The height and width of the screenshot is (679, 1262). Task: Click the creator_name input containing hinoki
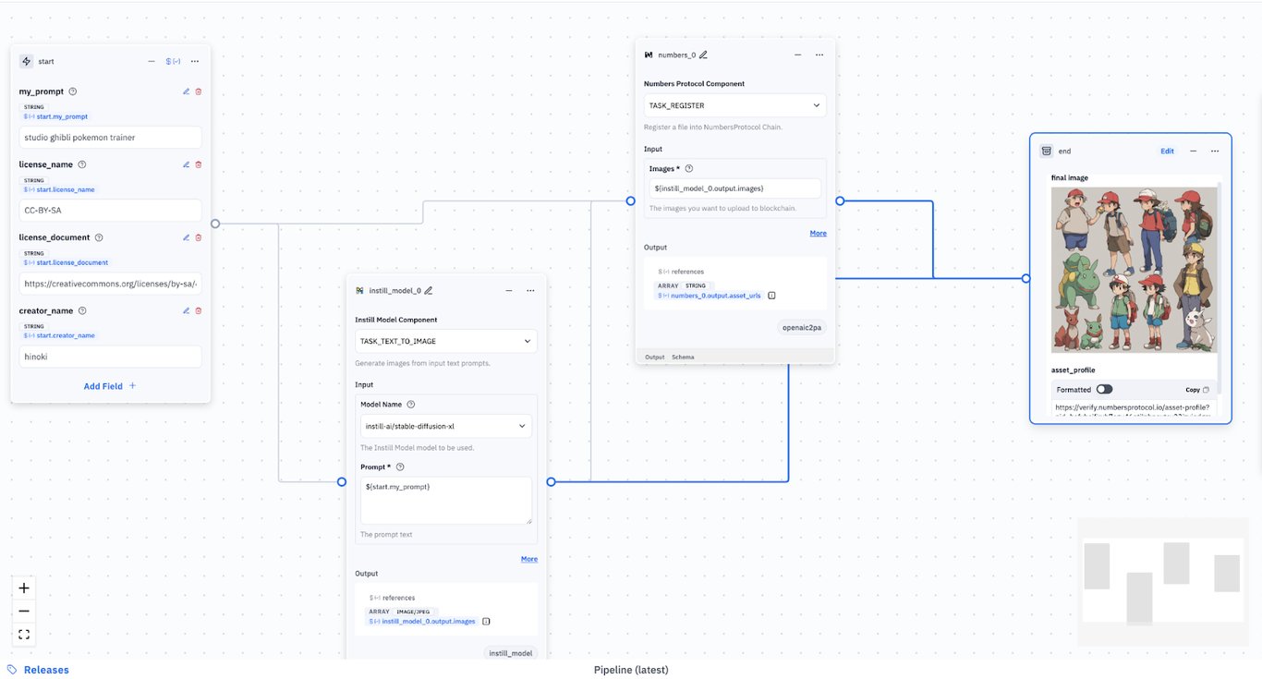110,357
